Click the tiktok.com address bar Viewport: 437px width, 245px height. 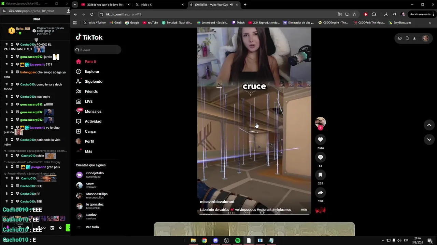point(218,14)
